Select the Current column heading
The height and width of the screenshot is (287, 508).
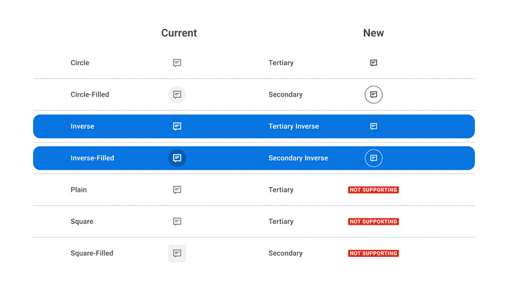tap(179, 33)
